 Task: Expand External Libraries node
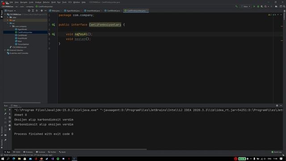[5, 50]
